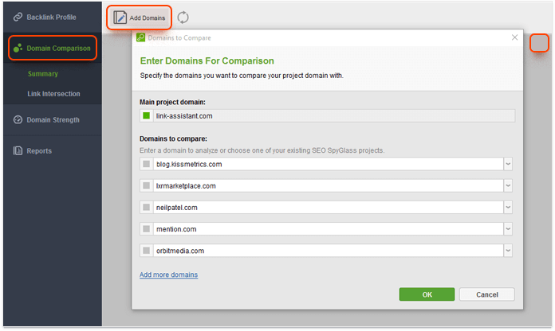Open the lxrmarketplace.com dropdown list
This screenshot has width=555, height=331.
tap(508, 185)
